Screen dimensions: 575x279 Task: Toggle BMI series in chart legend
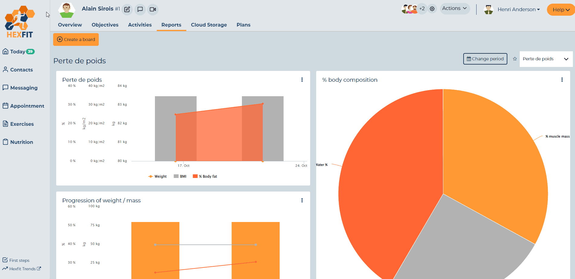coord(180,176)
